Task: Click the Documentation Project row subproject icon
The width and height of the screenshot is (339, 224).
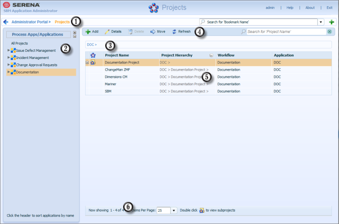Action: [x=93, y=63]
